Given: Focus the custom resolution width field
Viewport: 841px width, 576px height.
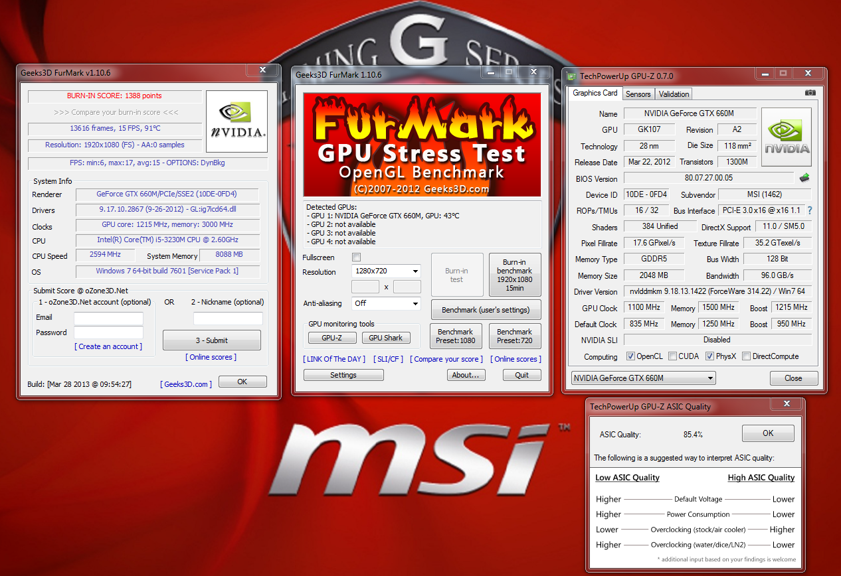Looking at the screenshot, I should (x=365, y=287).
